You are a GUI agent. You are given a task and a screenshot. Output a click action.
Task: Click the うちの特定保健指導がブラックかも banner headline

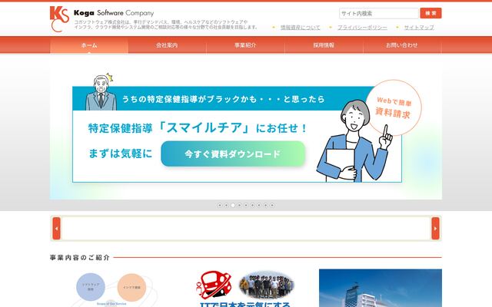[223, 99]
